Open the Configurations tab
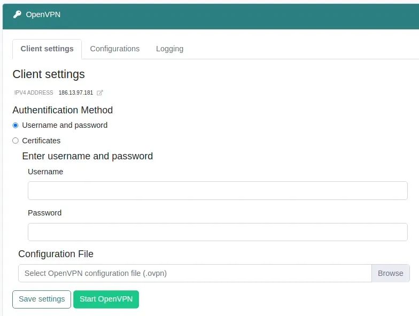419x316 pixels. point(114,49)
